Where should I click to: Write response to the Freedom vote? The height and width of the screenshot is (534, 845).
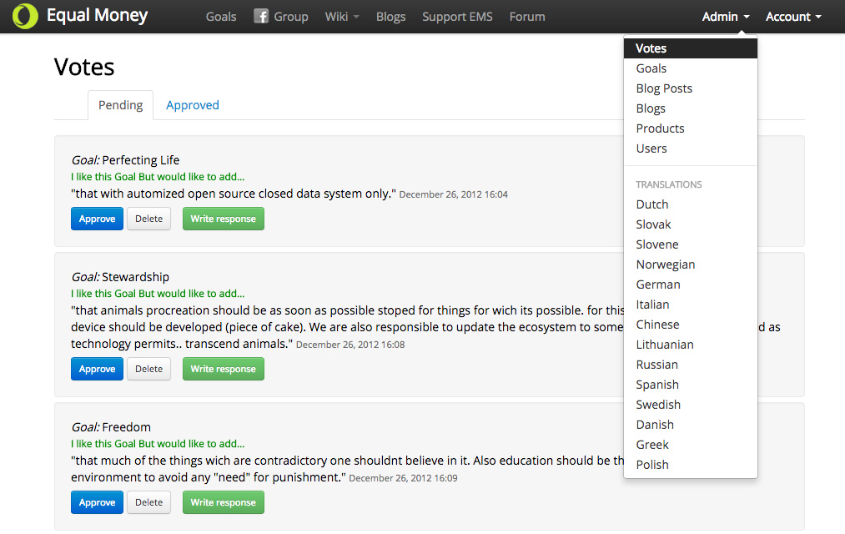(223, 501)
